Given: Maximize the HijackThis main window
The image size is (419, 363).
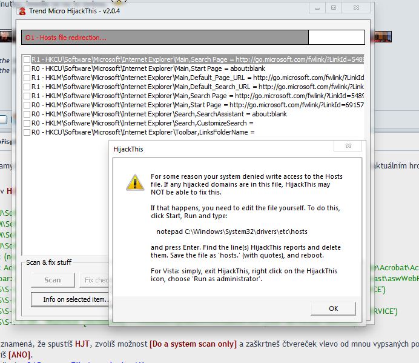Looking at the screenshot, I should click(334, 8).
